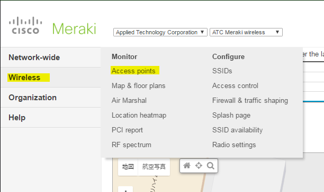Open SSIDs under Configure

point(222,71)
